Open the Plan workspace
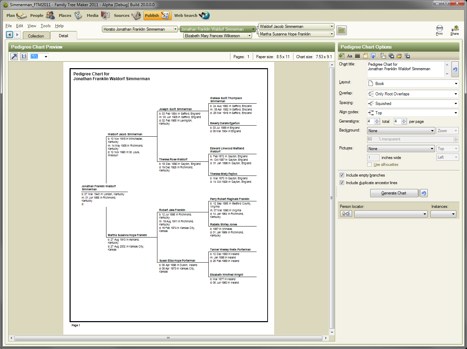Viewport: 467px width, 349px height. pyautogui.click(x=16, y=15)
